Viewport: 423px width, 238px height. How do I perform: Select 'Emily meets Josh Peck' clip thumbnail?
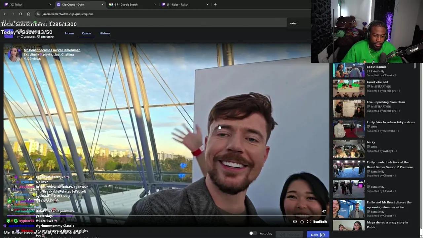[x=349, y=169]
